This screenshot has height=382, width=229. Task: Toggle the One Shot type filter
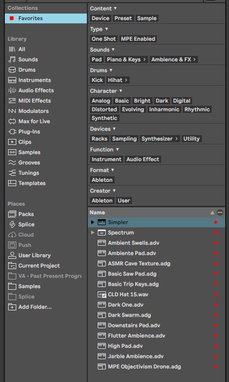(x=104, y=39)
